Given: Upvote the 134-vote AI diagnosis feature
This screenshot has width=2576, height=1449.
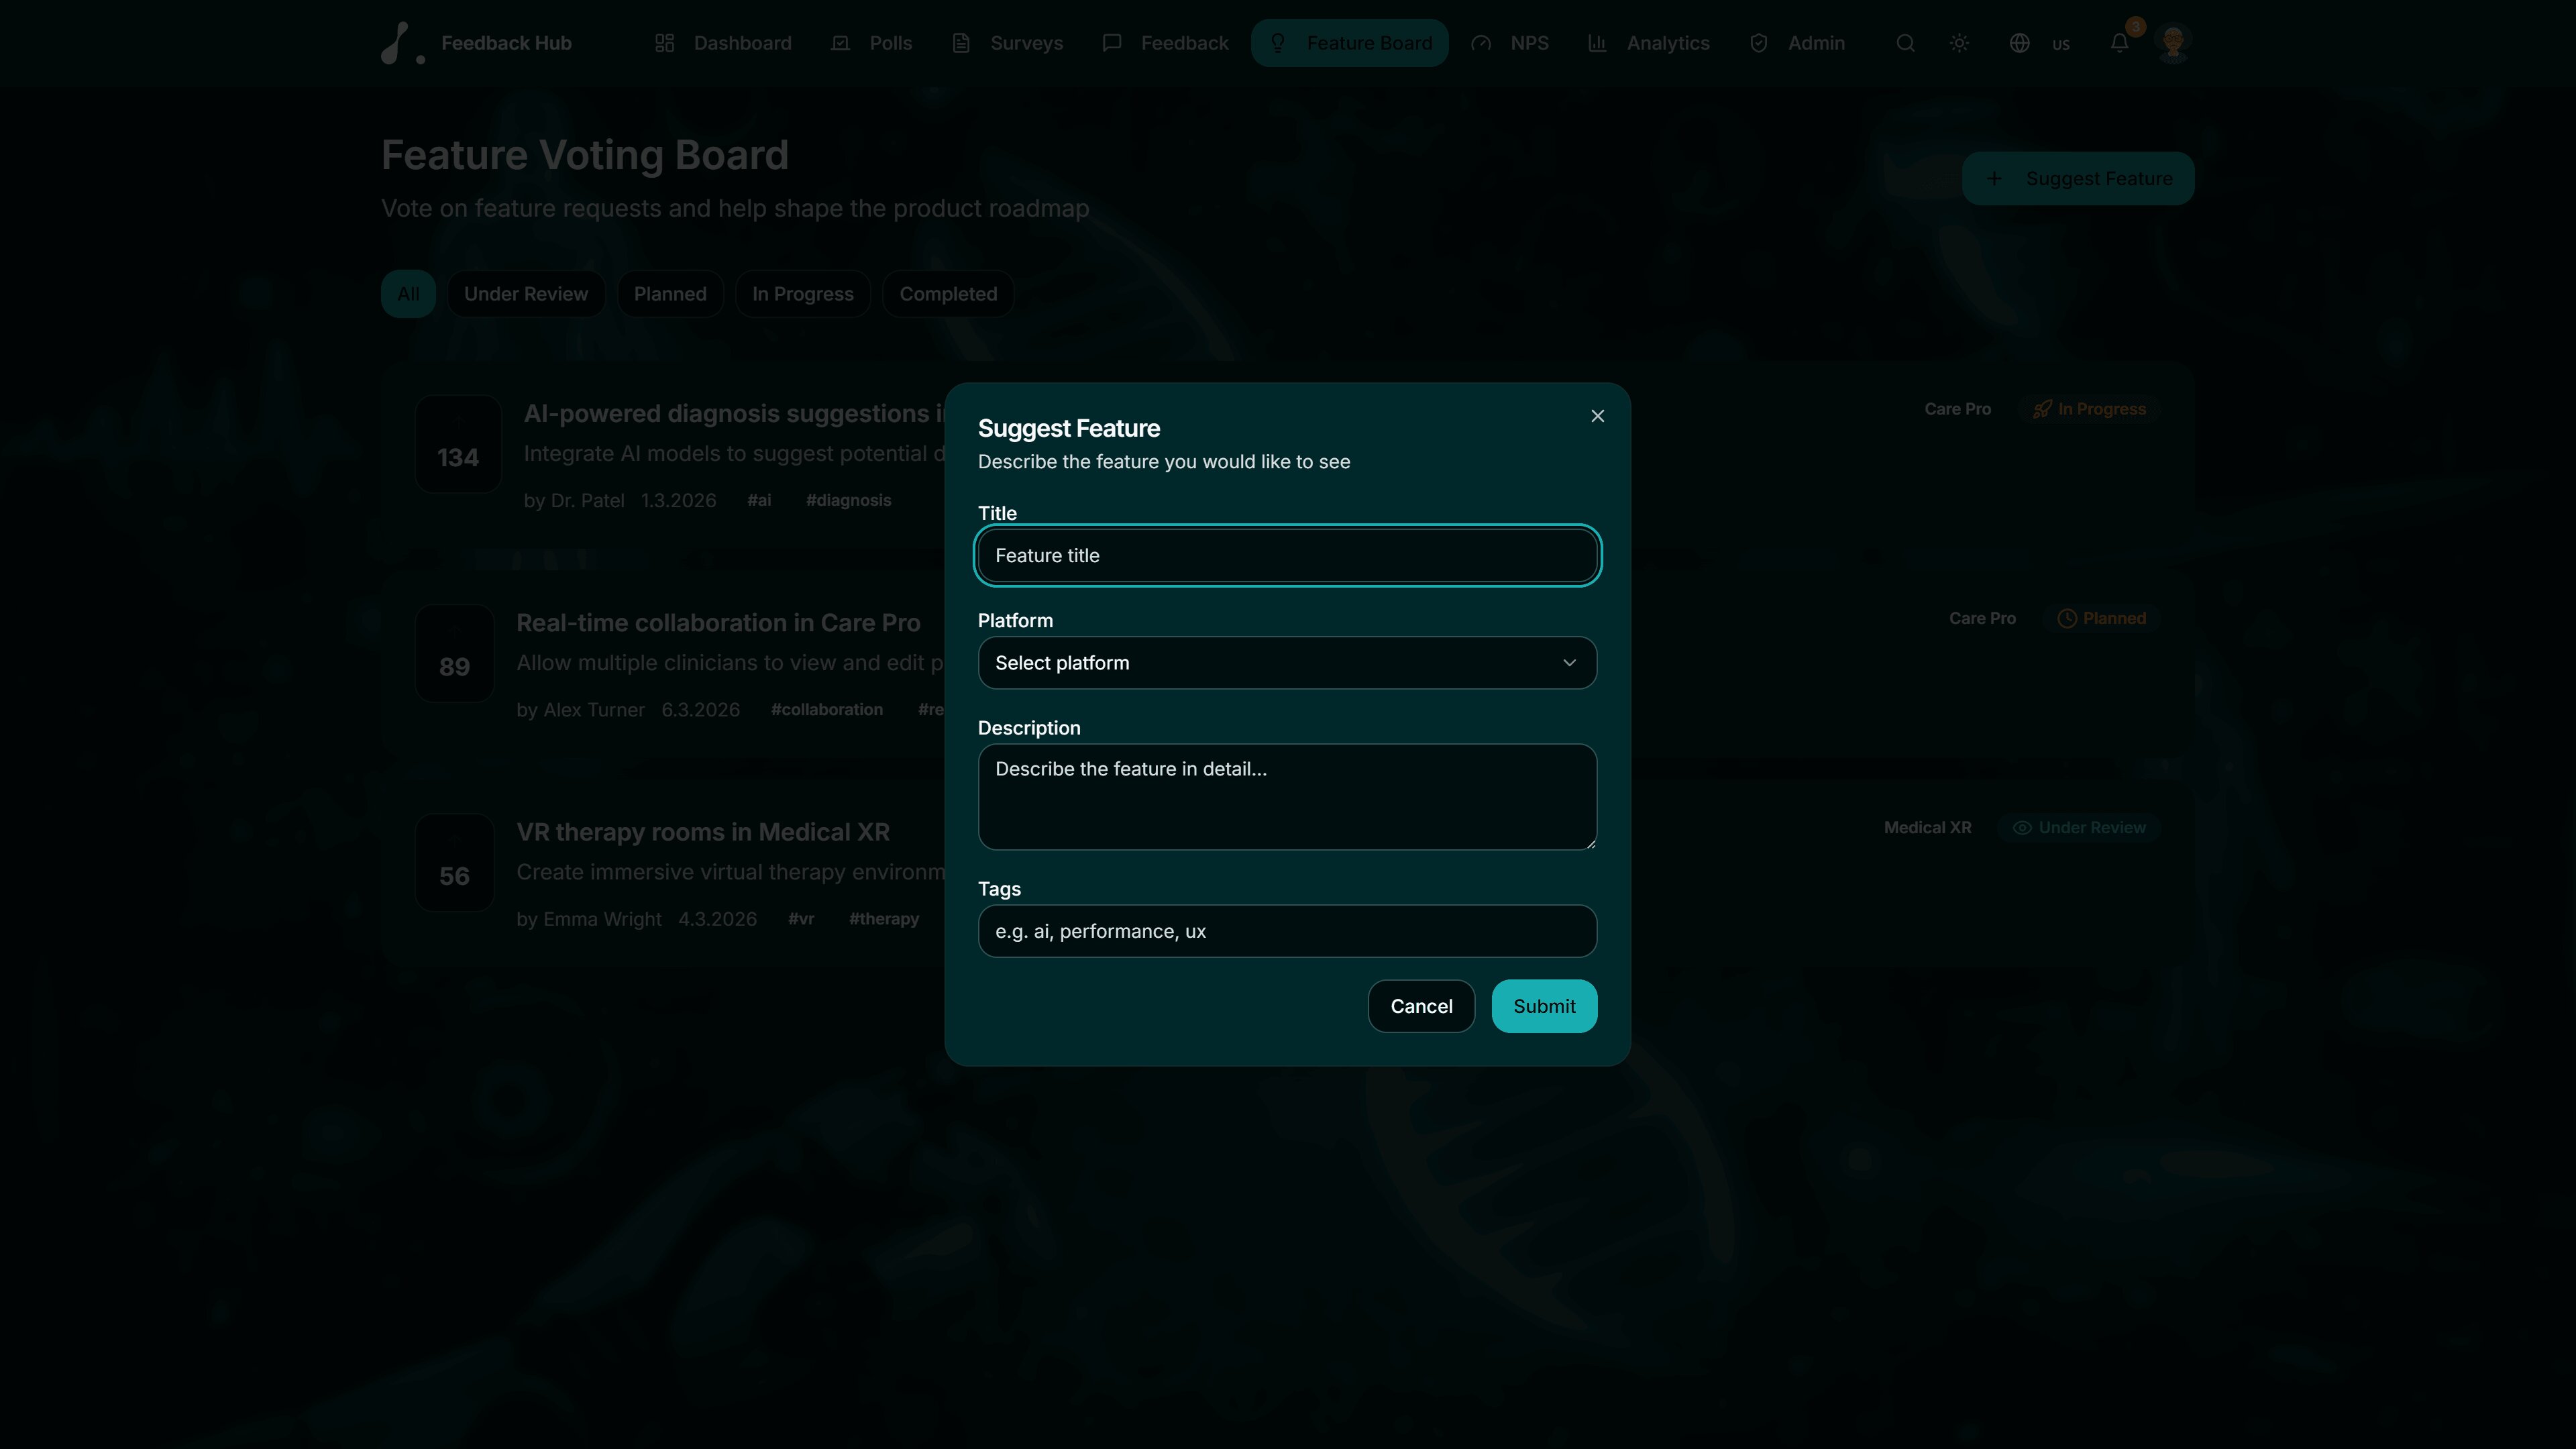Looking at the screenshot, I should click(x=458, y=444).
